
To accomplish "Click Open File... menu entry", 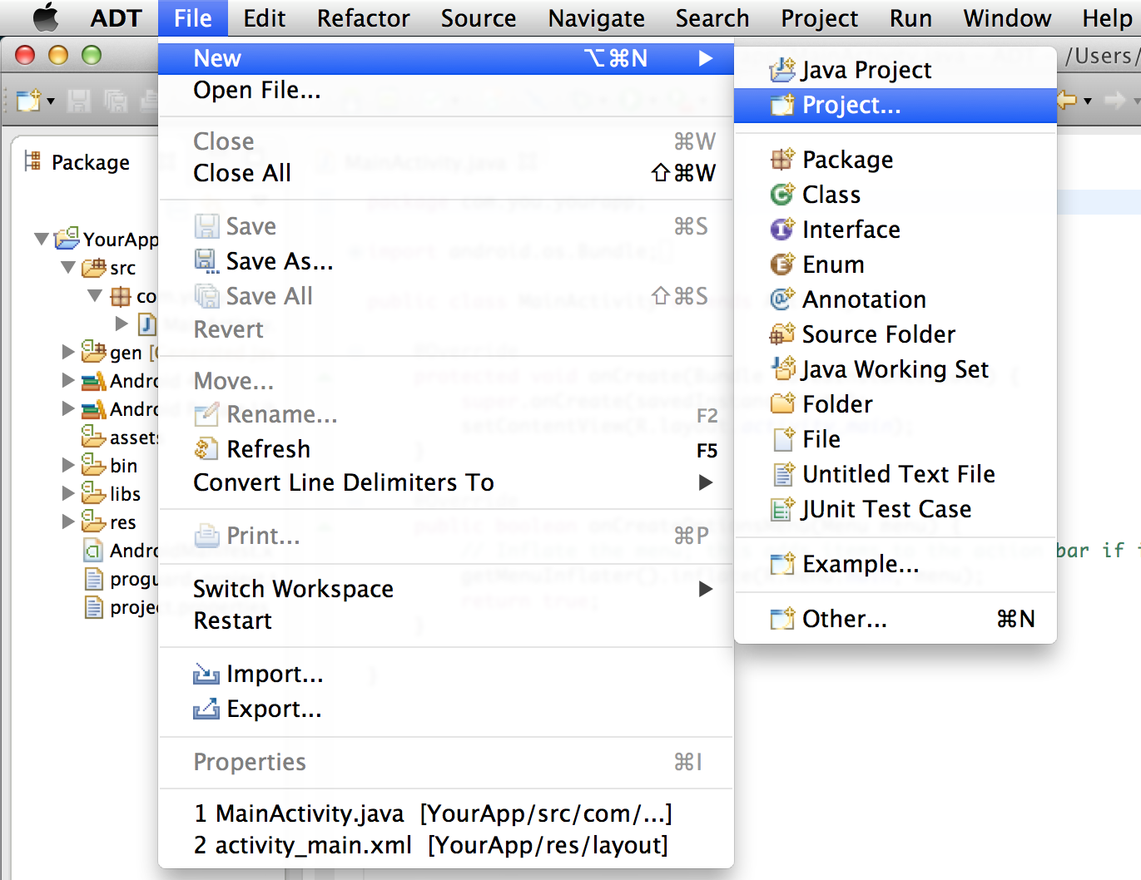I will (x=446, y=90).
